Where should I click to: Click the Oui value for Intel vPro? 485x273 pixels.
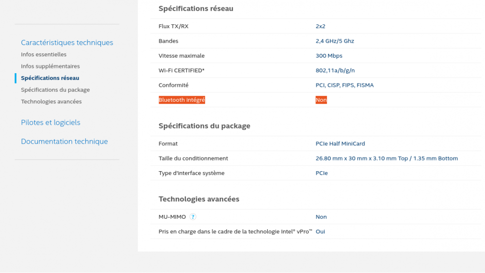point(320,232)
